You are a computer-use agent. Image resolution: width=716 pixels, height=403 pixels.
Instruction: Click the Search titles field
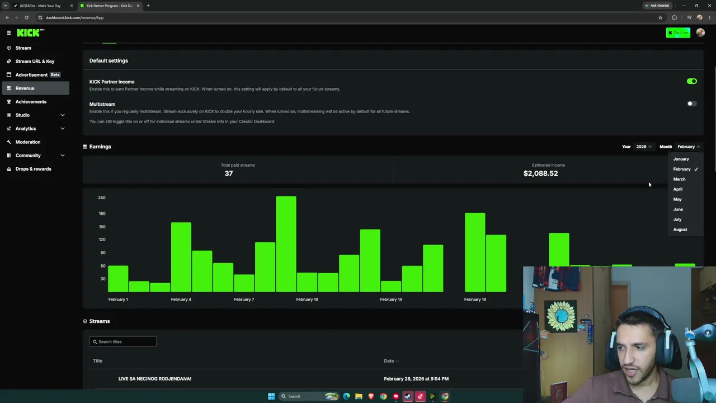pyautogui.click(x=123, y=341)
